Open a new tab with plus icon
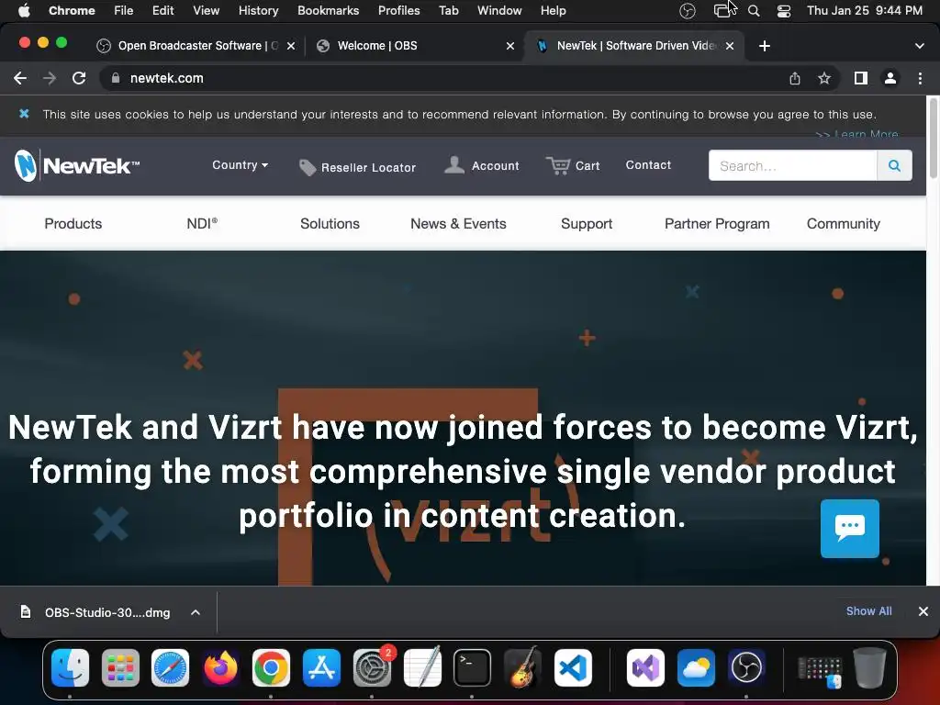This screenshot has height=705, width=940. coord(765,46)
